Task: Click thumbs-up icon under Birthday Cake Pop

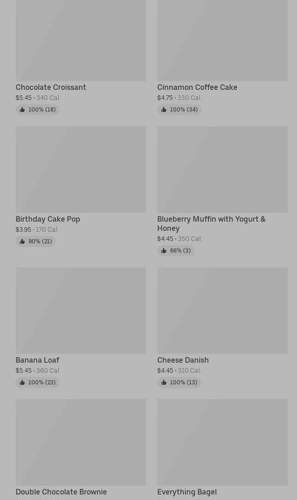Action: pos(22,241)
